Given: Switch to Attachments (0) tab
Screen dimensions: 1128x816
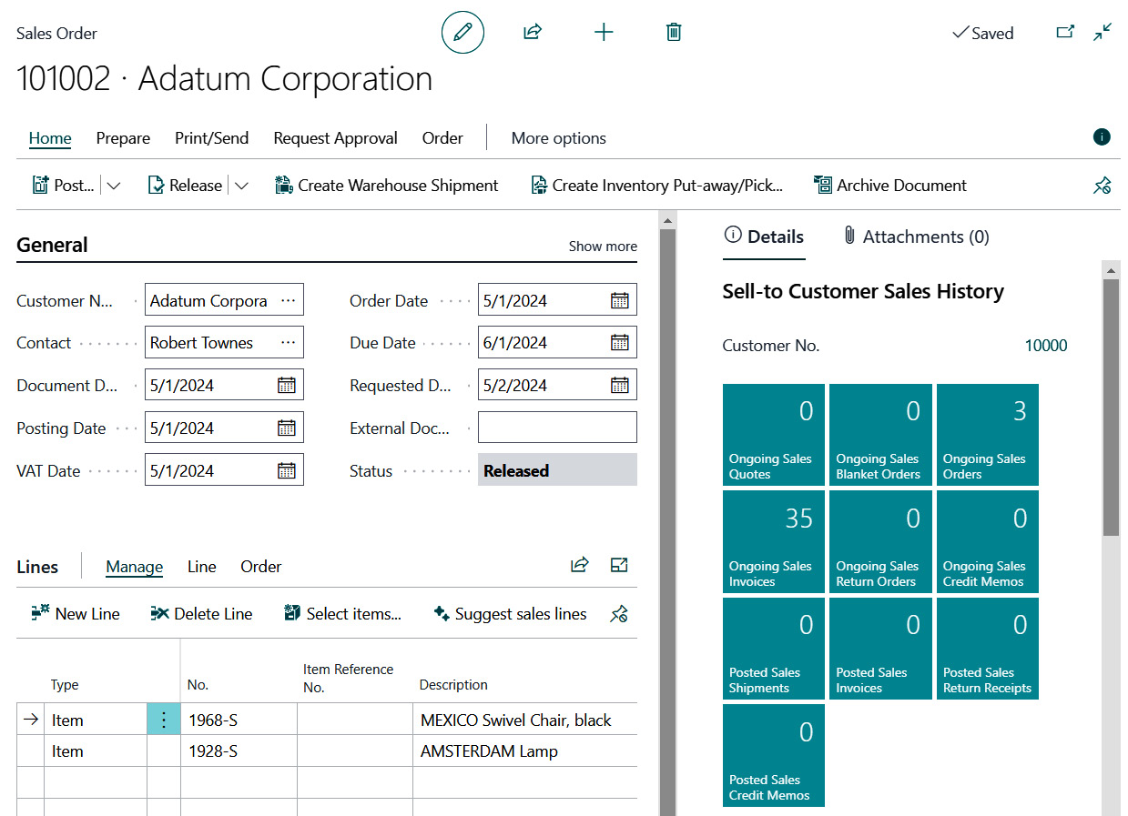Looking at the screenshot, I should [x=916, y=237].
